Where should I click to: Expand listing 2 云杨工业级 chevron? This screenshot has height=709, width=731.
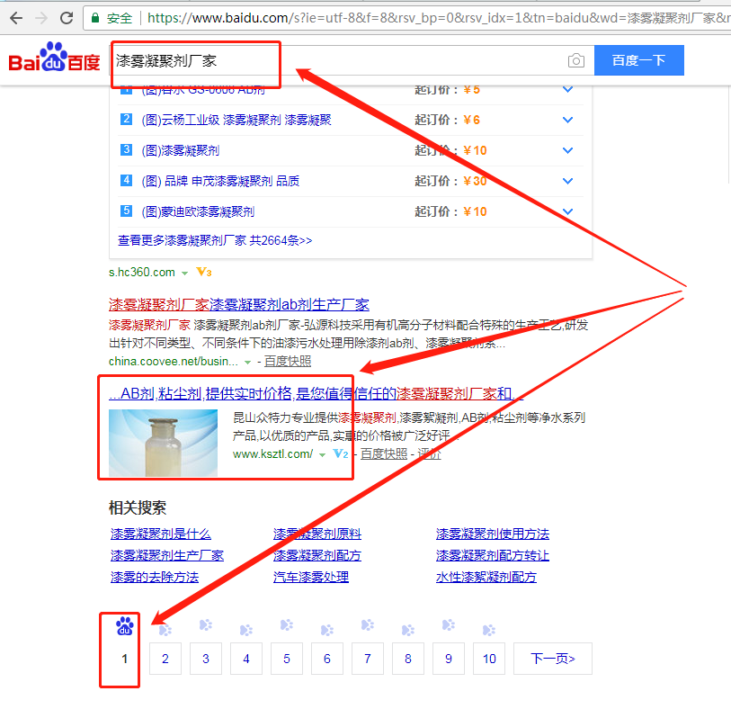click(x=567, y=120)
